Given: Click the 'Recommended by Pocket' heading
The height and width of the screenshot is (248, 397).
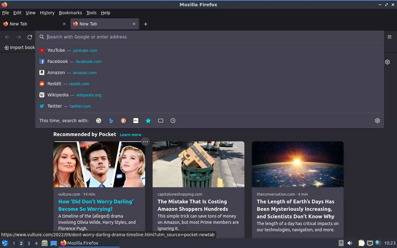Looking at the screenshot, I should (x=85, y=134).
